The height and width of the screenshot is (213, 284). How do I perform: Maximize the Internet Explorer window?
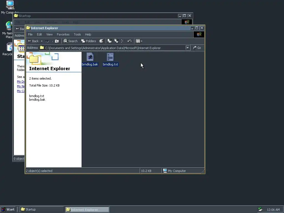pyautogui.click(x=197, y=28)
